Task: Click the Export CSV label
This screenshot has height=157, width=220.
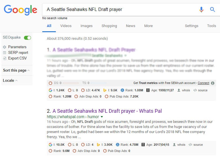Action: [x=17, y=58]
